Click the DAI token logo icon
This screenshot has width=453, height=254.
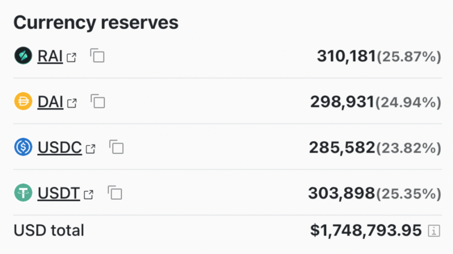pos(23,101)
